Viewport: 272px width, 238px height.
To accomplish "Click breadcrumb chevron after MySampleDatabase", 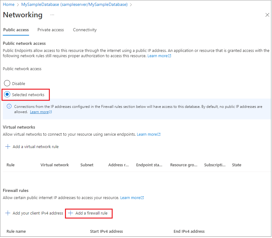I will click(131, 5).
